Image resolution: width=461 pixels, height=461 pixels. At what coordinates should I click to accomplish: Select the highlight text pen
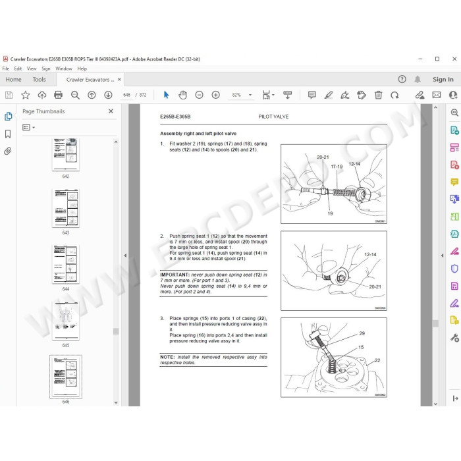[x=329, y=95]
